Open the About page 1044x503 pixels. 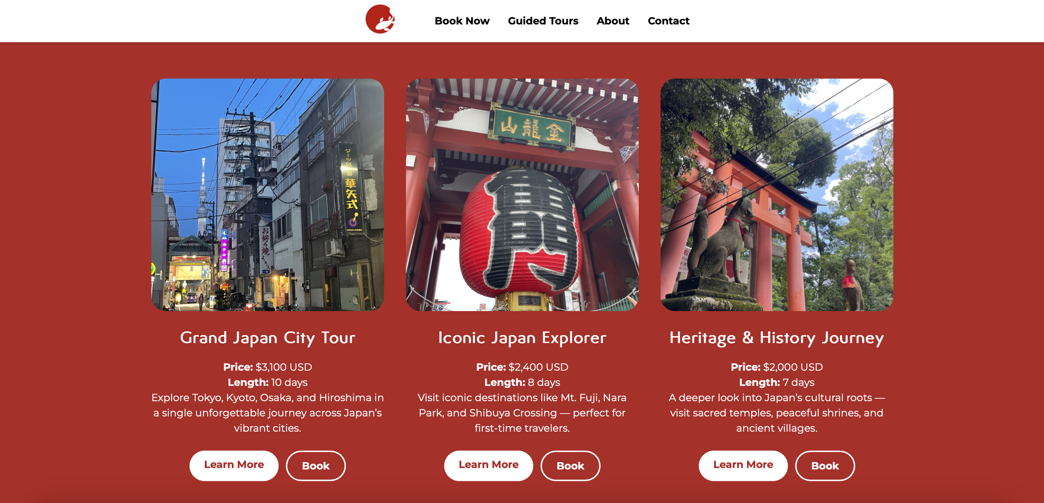point(613,21)
